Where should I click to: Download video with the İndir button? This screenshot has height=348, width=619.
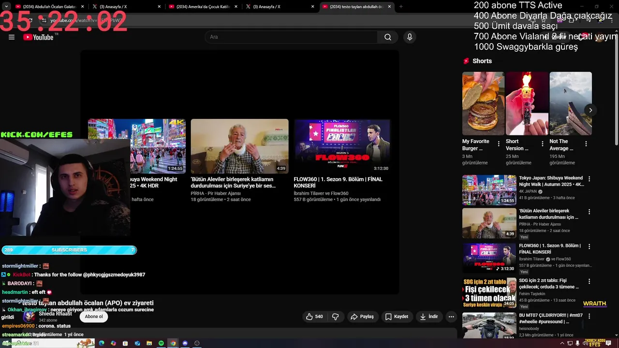(429, 317)
